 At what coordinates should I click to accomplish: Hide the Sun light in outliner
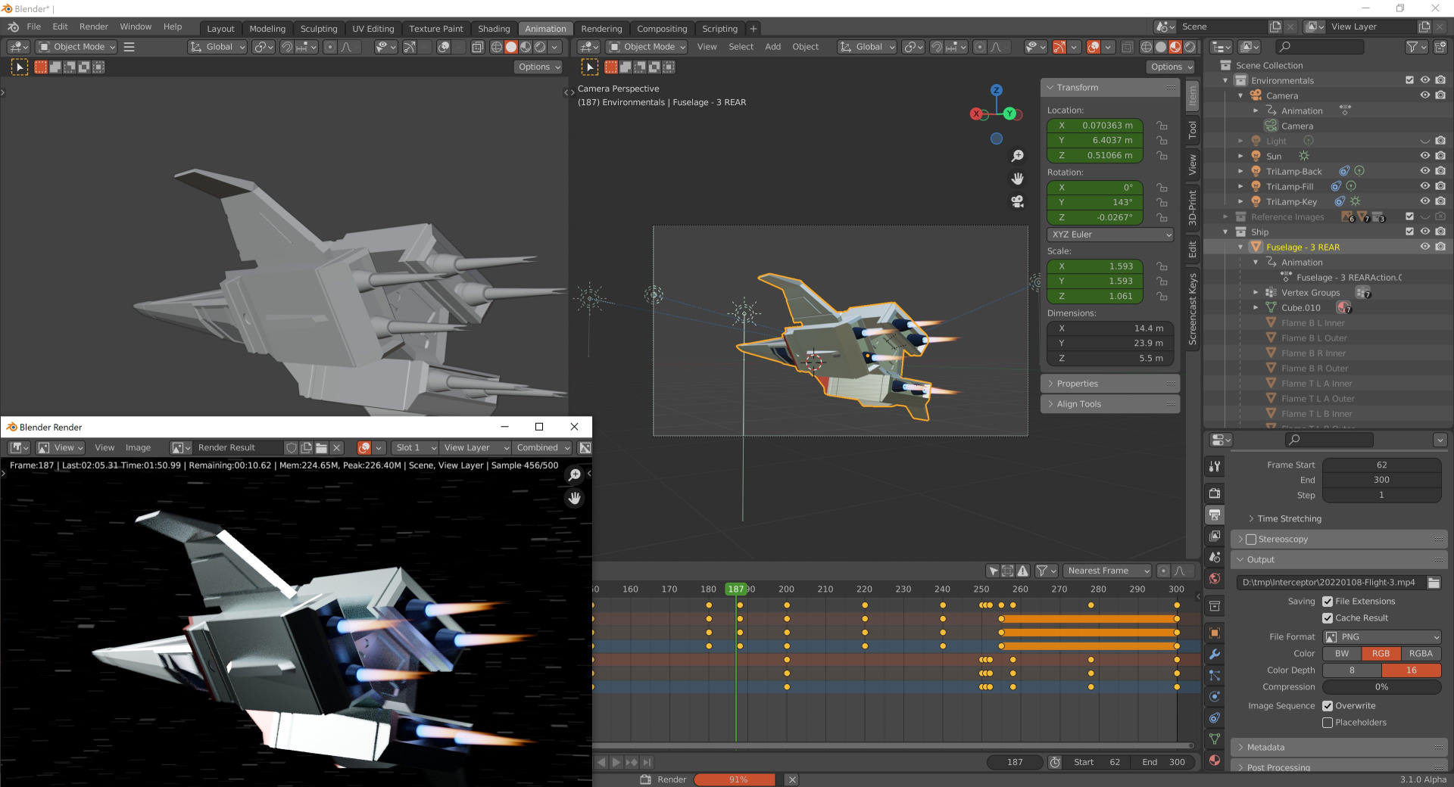(x=1424, y=156)
